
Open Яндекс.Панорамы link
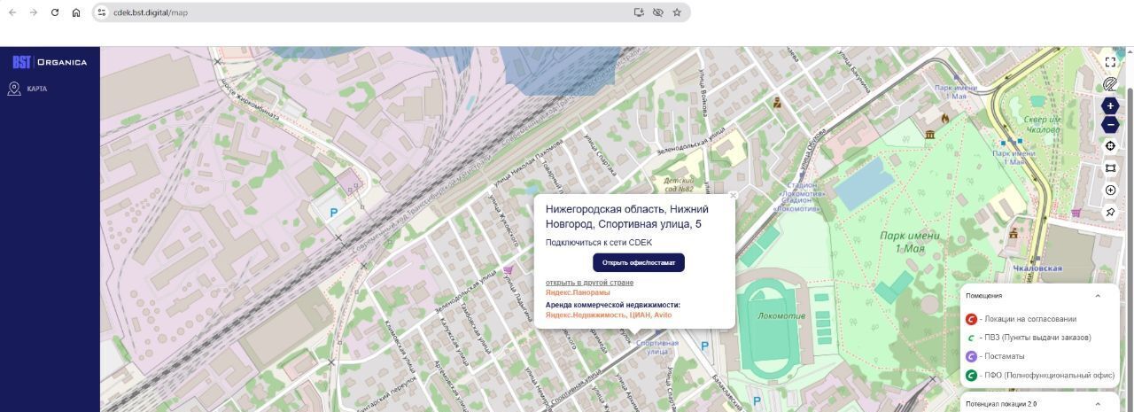[578, 292]
